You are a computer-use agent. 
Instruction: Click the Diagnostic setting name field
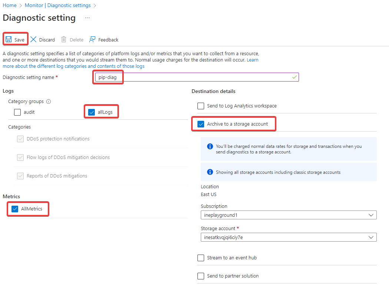point(207,77)
